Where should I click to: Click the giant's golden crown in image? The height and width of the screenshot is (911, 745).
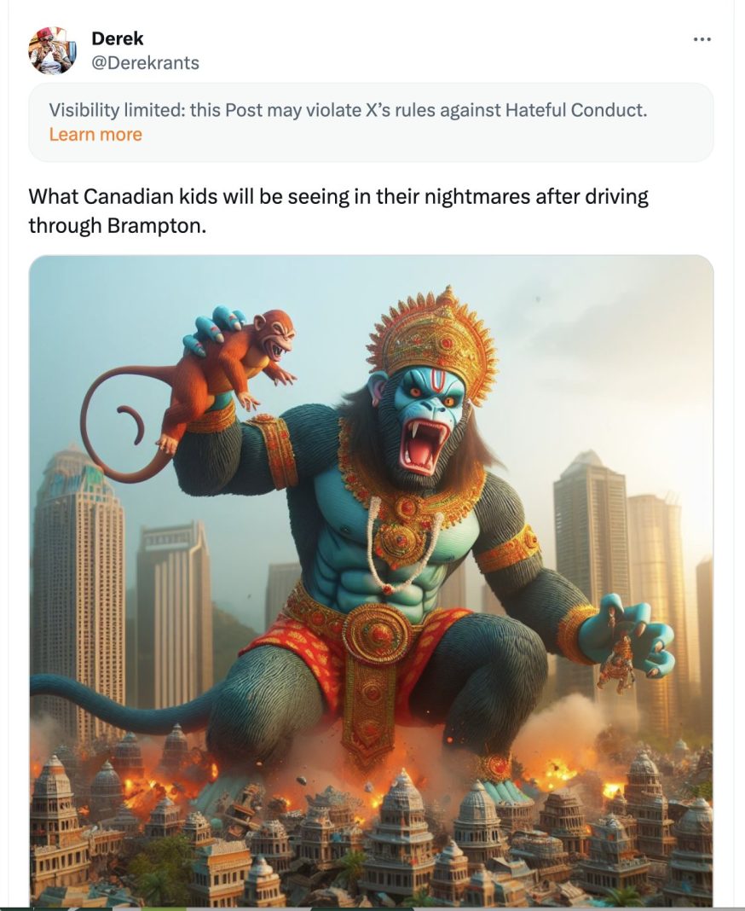coord(435,343)
